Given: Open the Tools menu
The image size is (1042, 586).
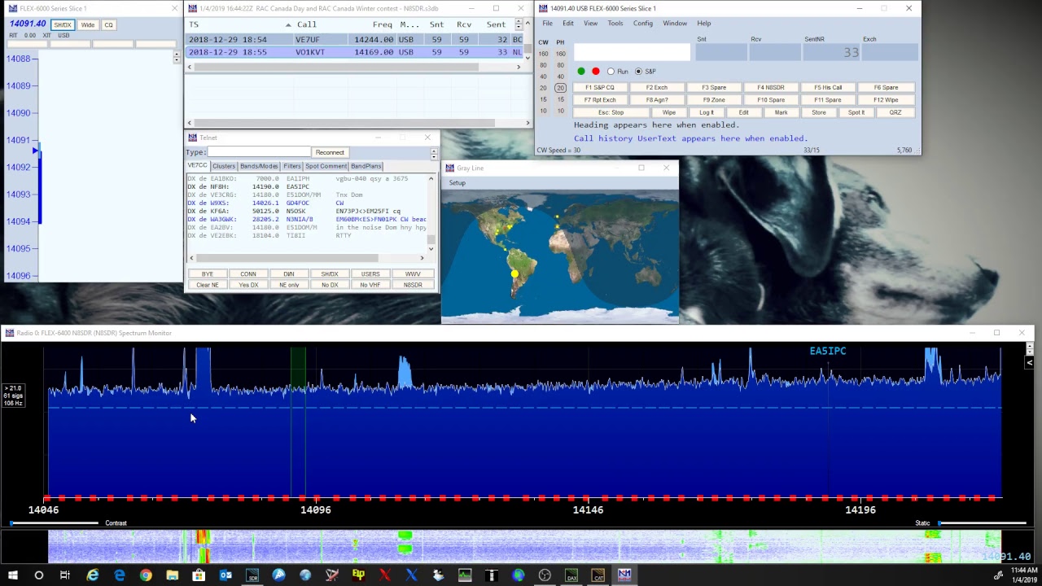Looking at the screenshot, I should [x=615, y=24].
